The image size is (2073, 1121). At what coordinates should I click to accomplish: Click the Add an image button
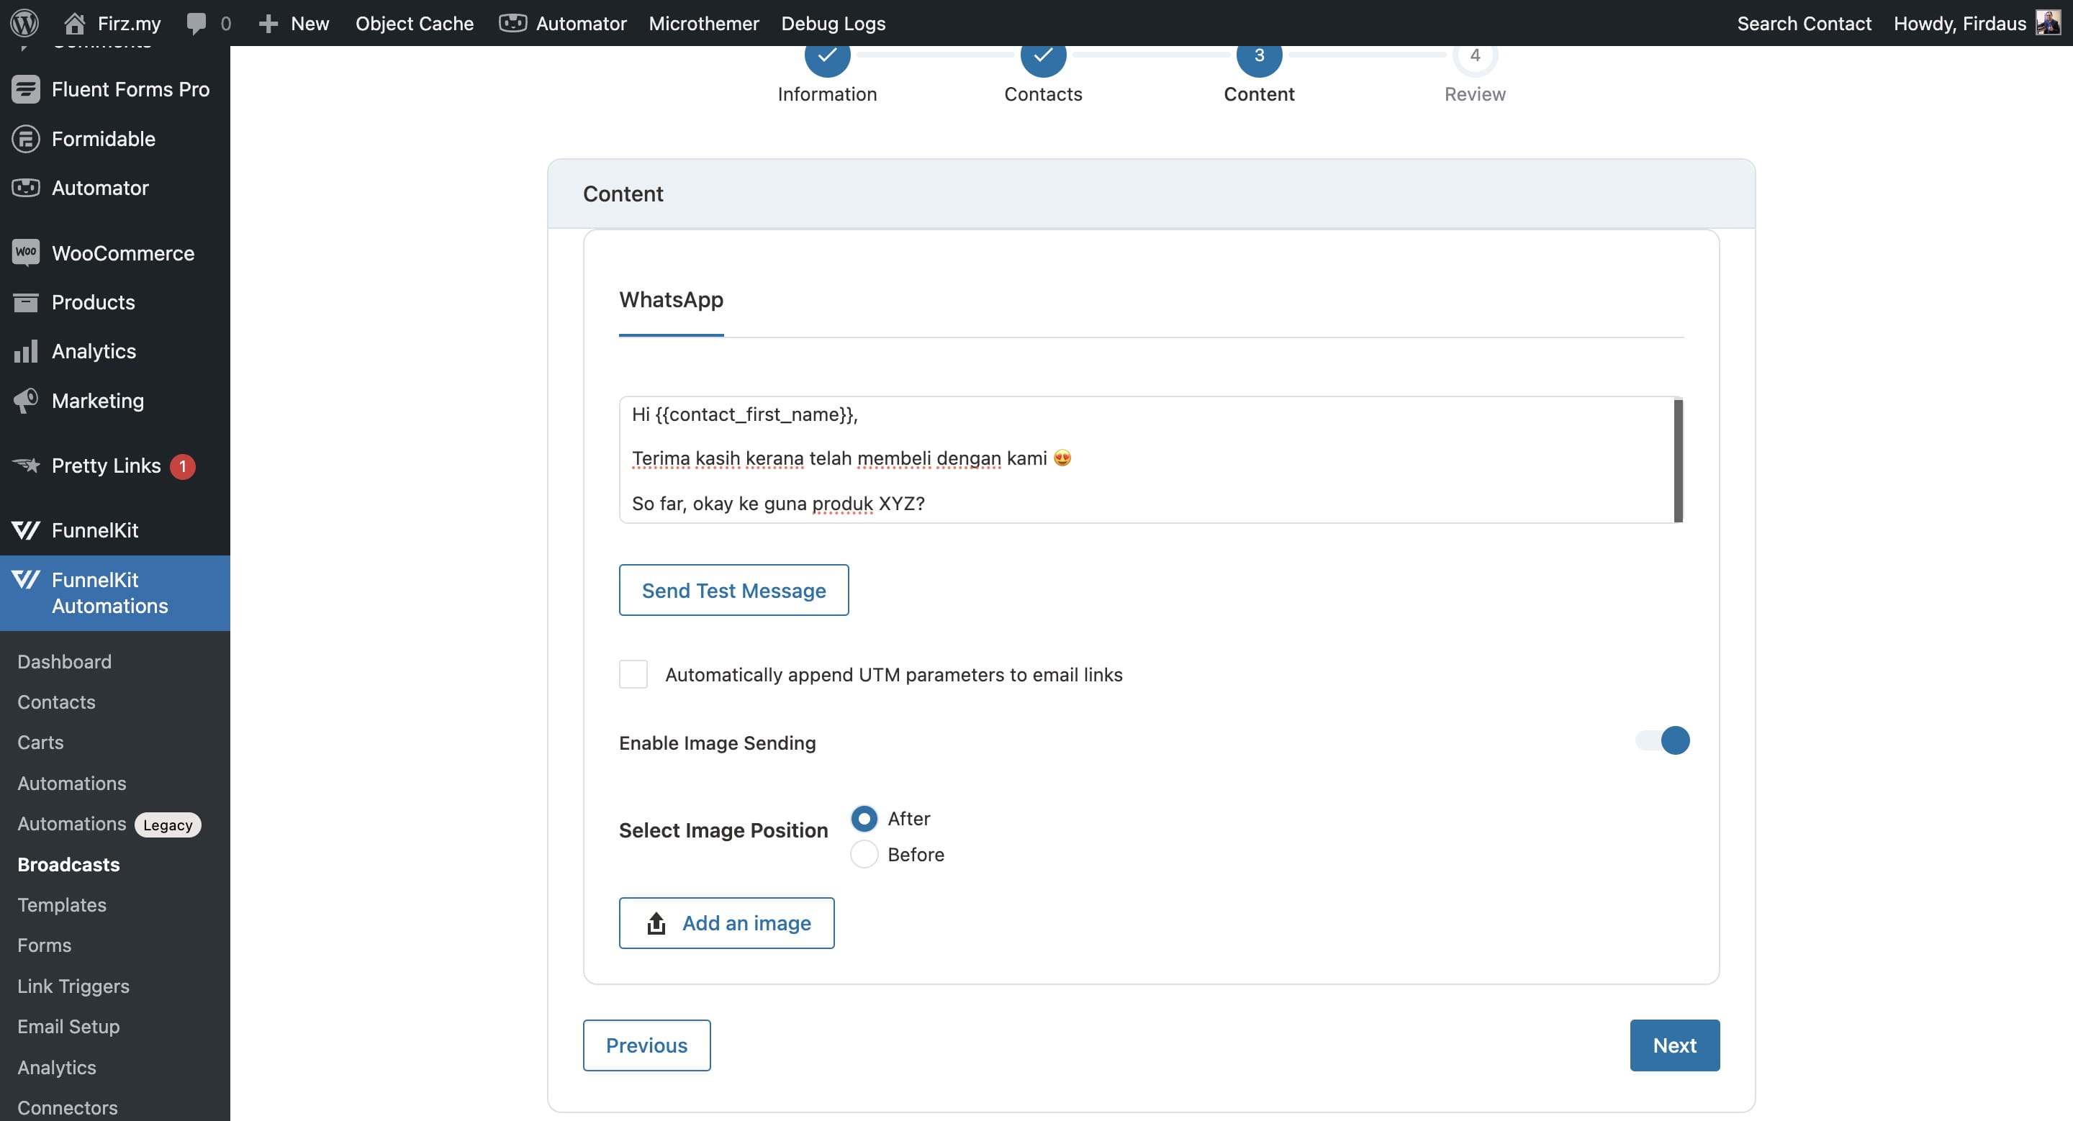[727, 923]
